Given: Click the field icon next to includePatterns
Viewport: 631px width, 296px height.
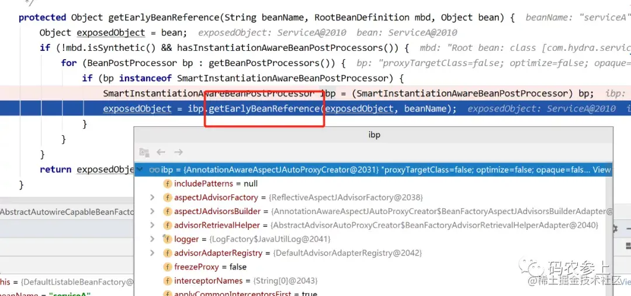Looking at the screenshot, I should pyautogui.click(x=168, y=184).
